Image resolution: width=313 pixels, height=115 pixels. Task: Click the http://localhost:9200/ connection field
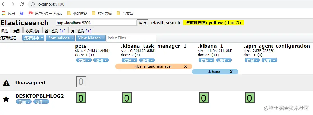pyautogui.click(x=96, y=23)
